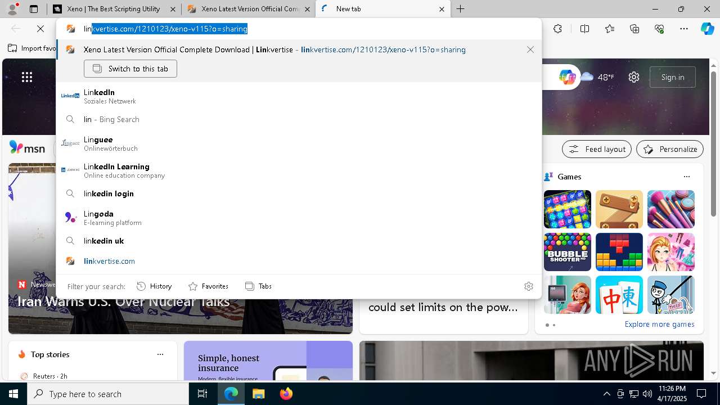Launch the wood screw puzzle game
The width and height of the screenshot is (720, 405).
point(619,209)
